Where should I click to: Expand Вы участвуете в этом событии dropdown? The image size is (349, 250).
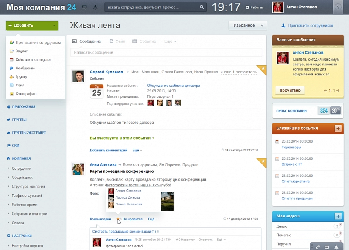coord(122,138)
